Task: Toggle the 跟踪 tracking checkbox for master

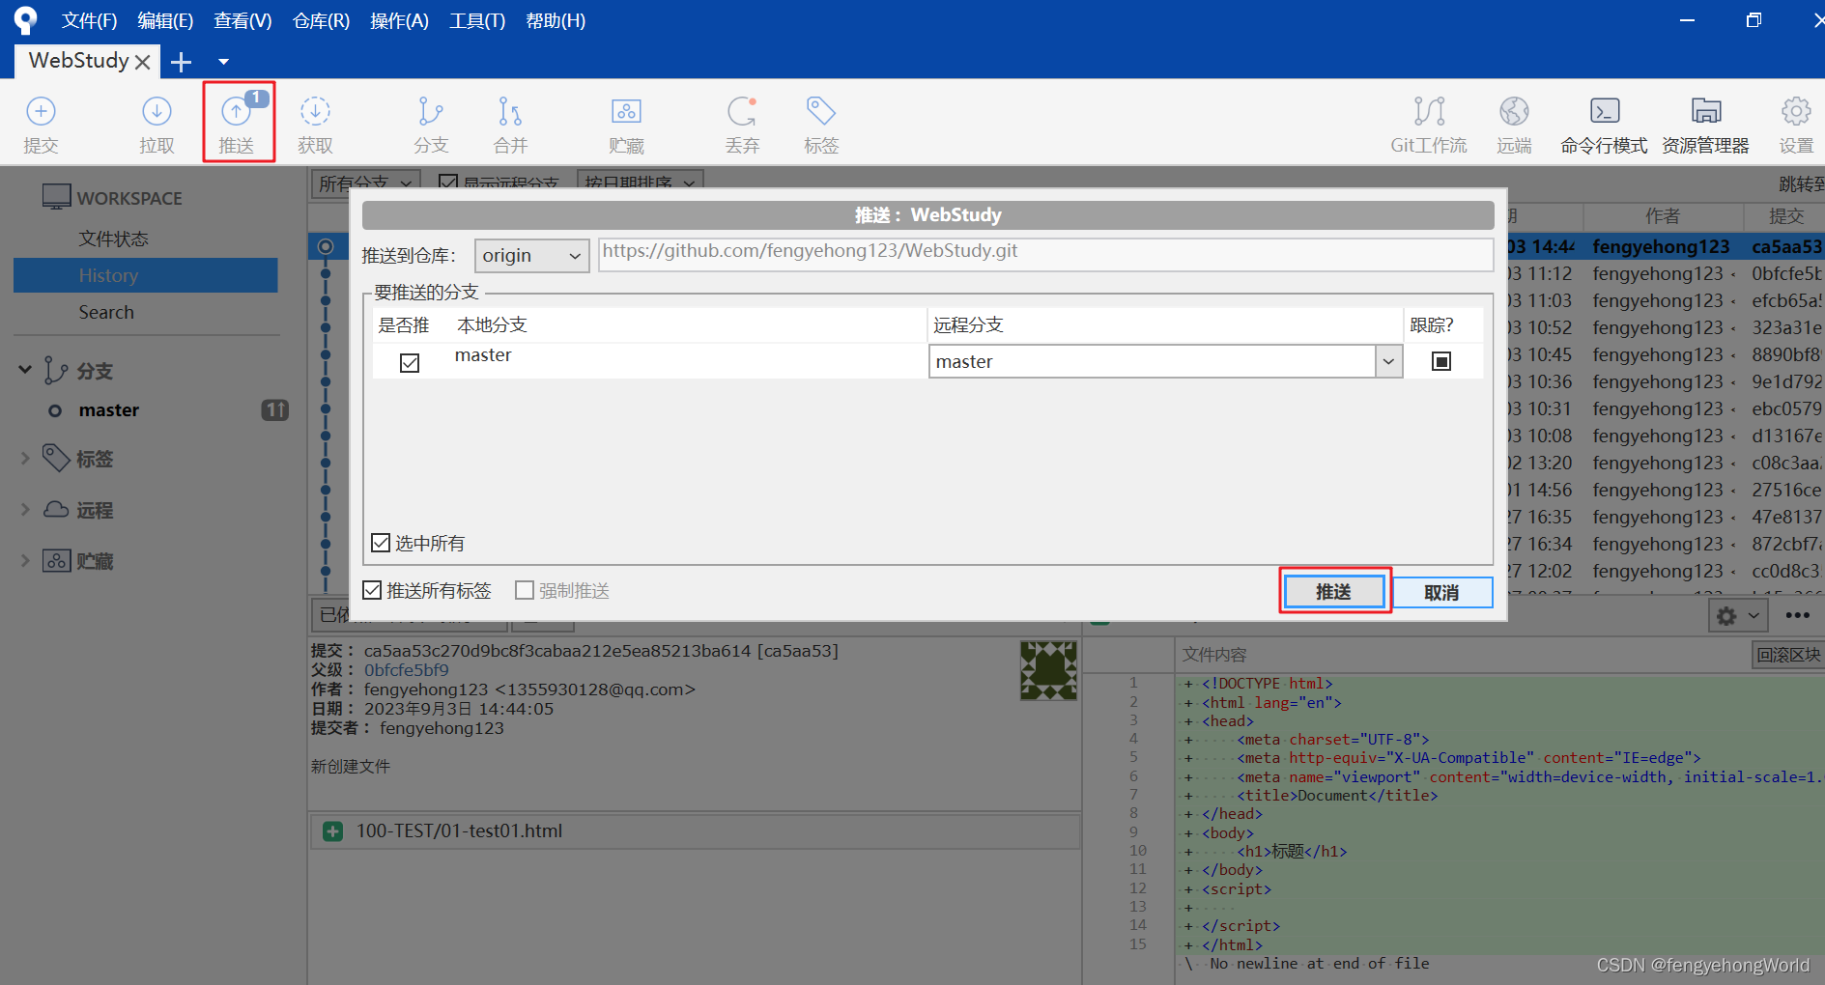Action: [1441, 361]
